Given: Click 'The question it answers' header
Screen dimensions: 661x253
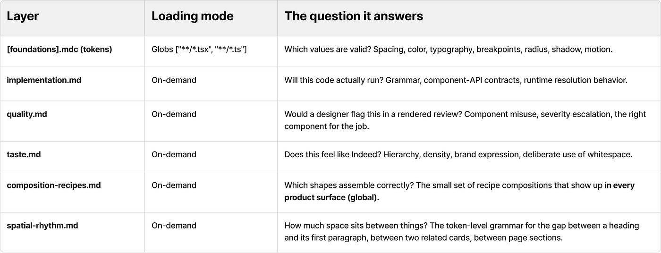Looking at the screenshot, I should coord(354,16).
